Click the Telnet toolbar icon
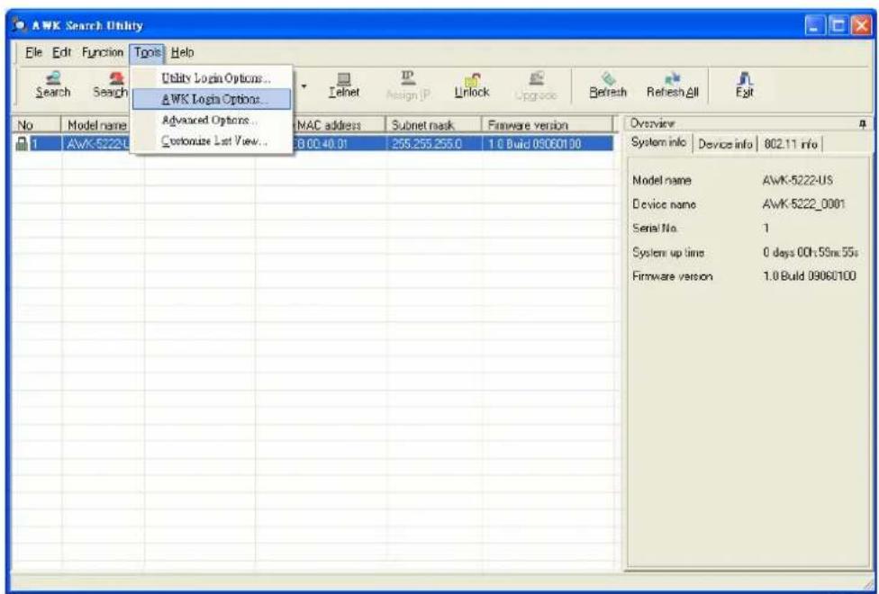This screenshot has height=594, width=879. click(x=344, y=85)
